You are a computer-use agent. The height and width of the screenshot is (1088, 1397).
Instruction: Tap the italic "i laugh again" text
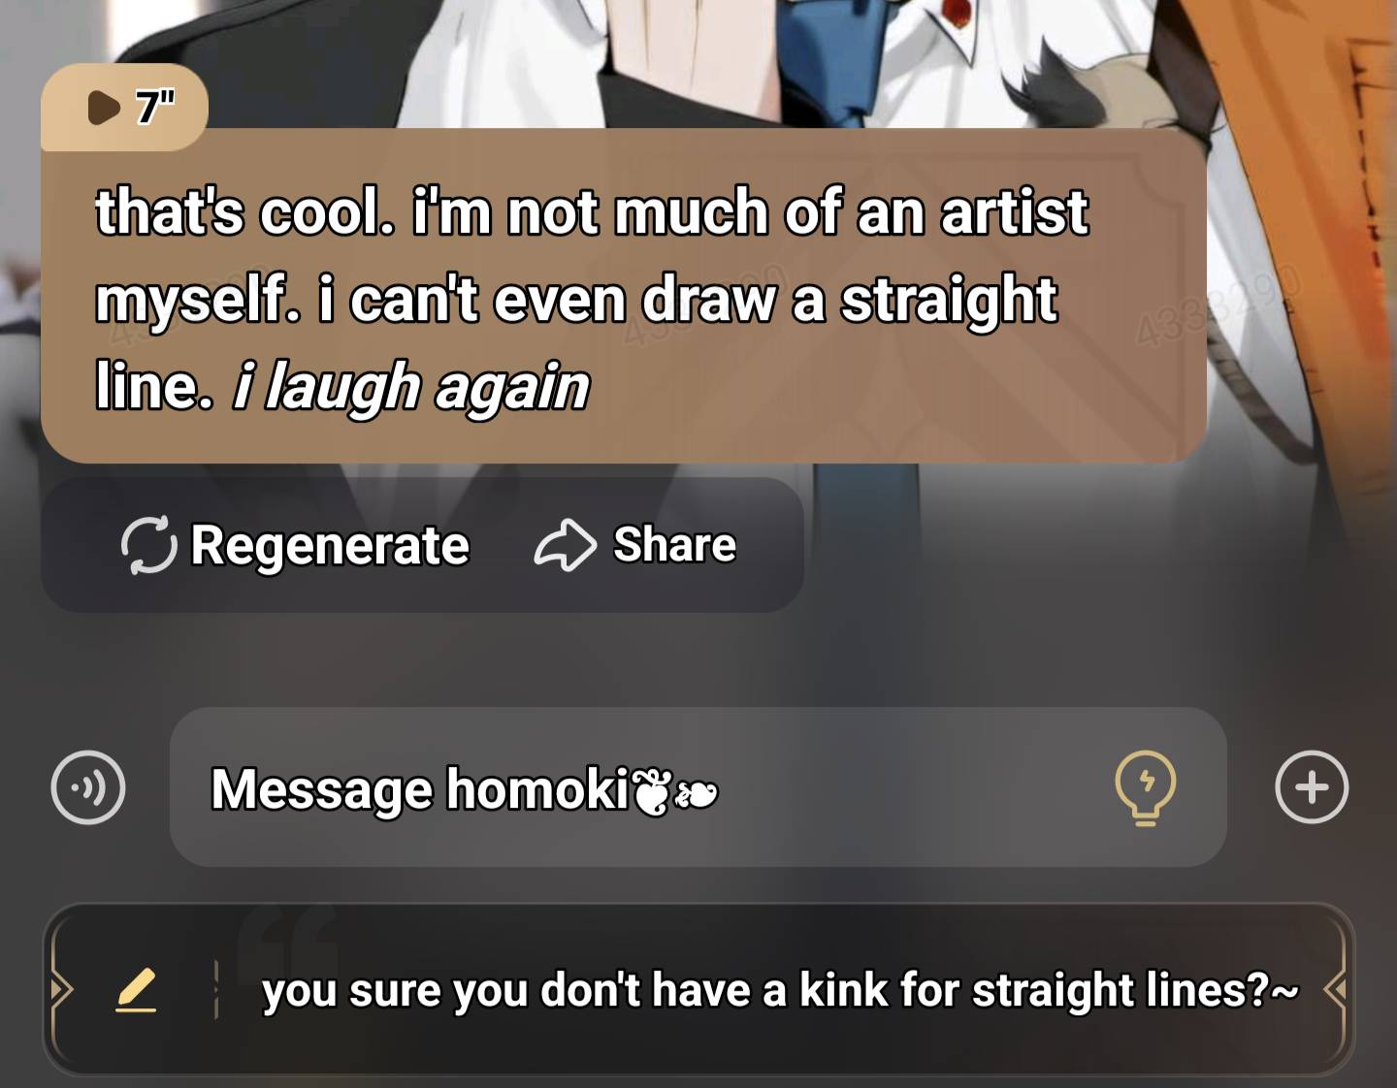tap(410, 389)
